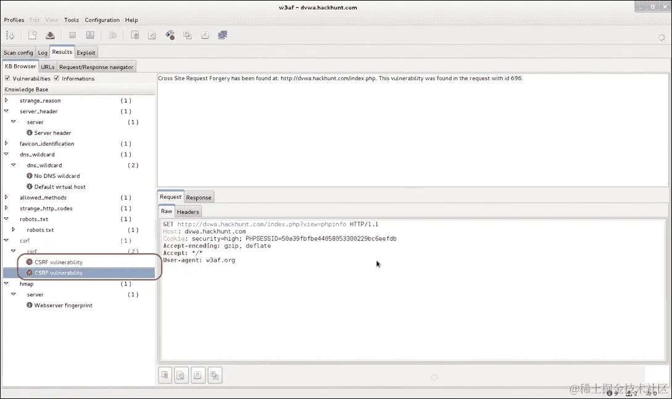Select the KB Browser sub-tab
Screen dimensions: 672x399
20,66
